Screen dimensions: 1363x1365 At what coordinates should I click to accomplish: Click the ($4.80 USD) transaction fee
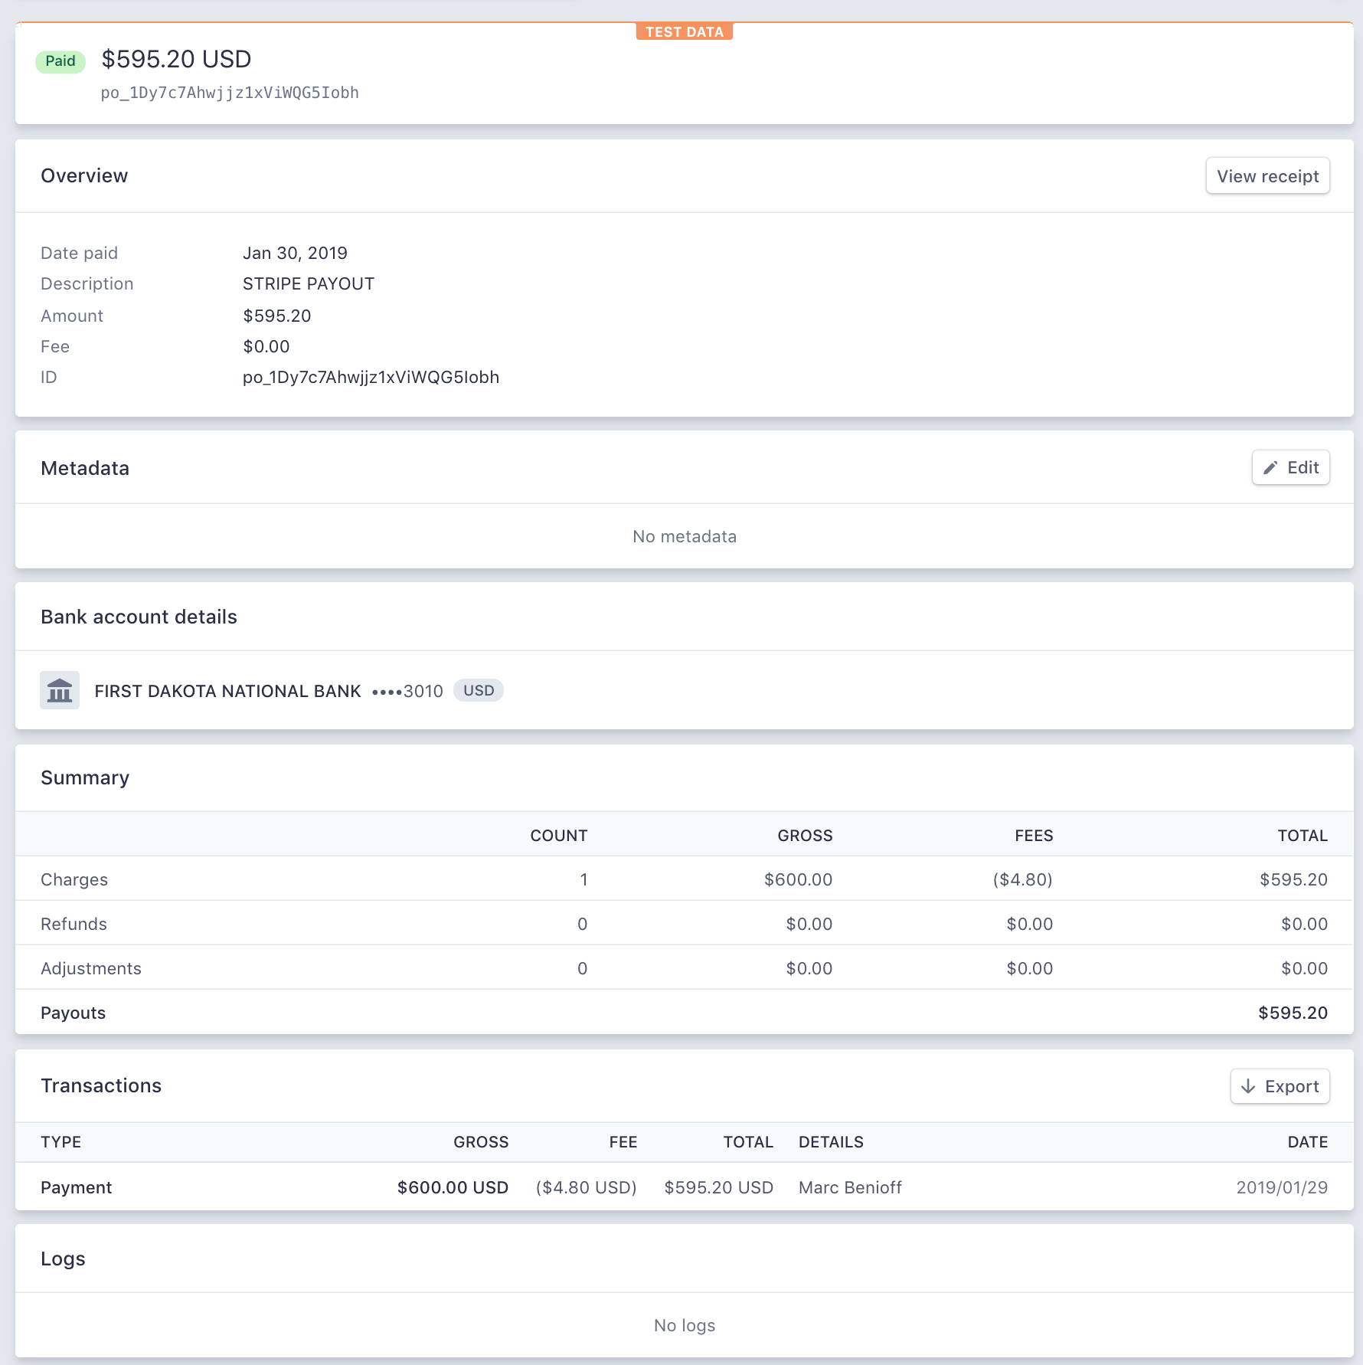(x=586, y=1187)
